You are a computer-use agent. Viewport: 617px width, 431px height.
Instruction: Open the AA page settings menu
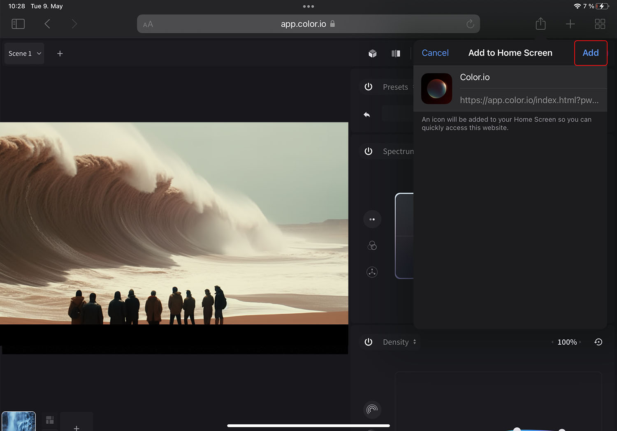tap(148, 23)
